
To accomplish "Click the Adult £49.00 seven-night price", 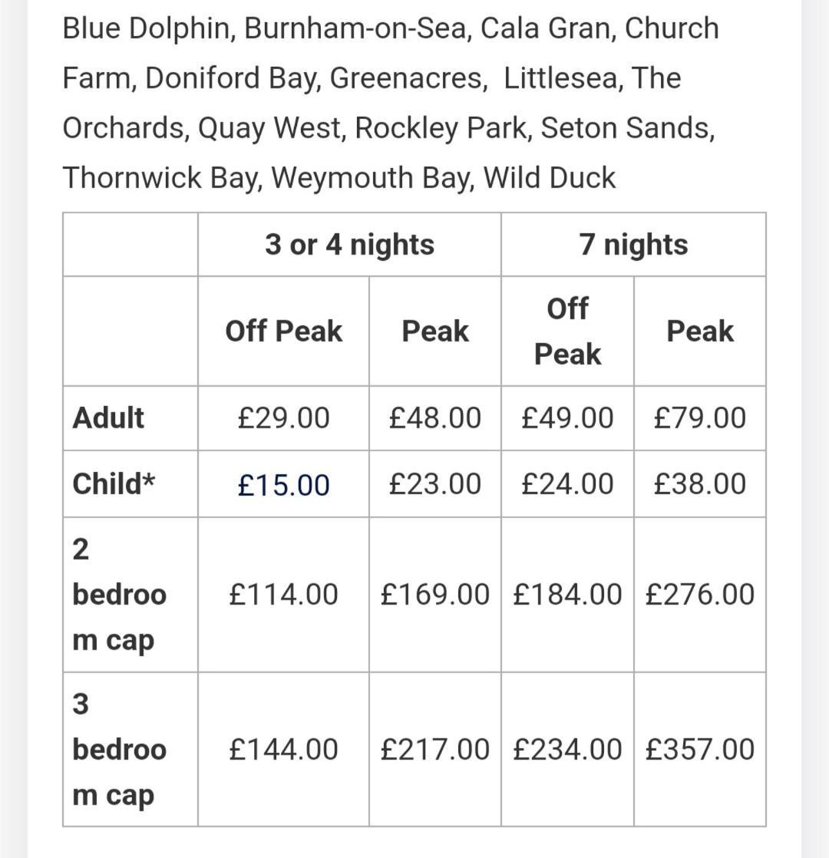I will (x=567, y=418).
